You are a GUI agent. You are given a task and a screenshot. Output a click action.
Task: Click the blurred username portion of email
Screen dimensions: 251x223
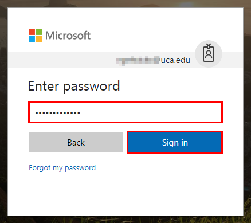tap(138, 60)
